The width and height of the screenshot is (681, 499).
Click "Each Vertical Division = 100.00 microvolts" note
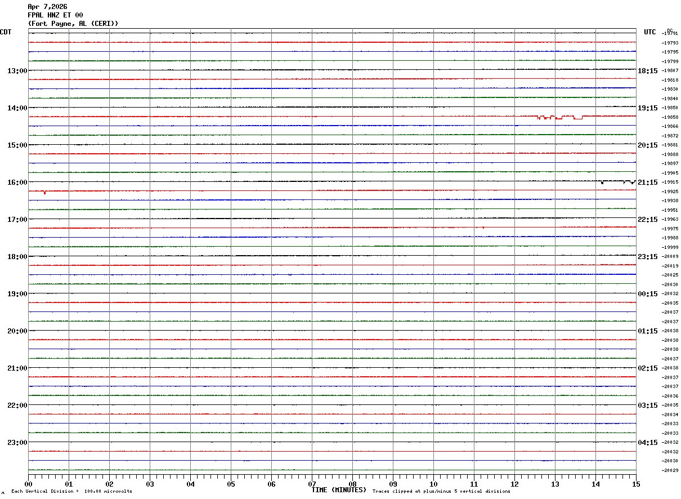[71, 492]
